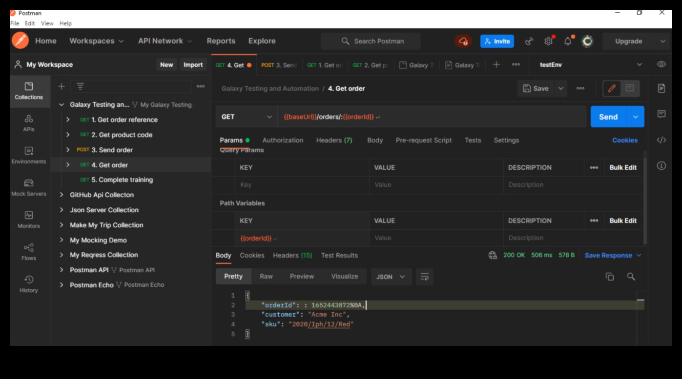Open the capture requests satellite icon
Image resolution: width=682 pixels, height=379 pixels.
[529, 41]
